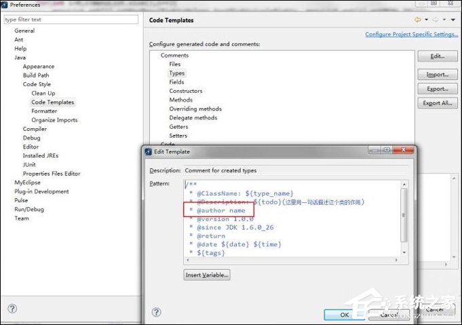This screenshot has height=325, width=462.
Task: Click pattern editor horizontal scroll-left arrow
Action: pos(188,260)
